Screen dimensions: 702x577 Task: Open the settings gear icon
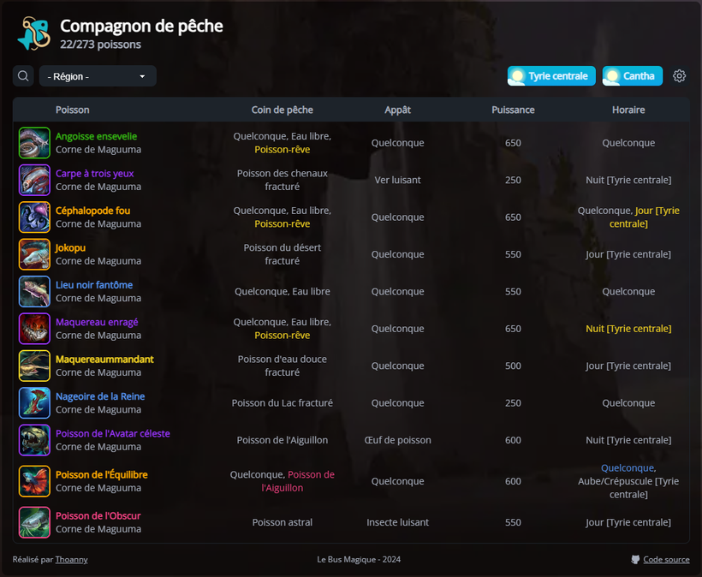click(679, 76)
